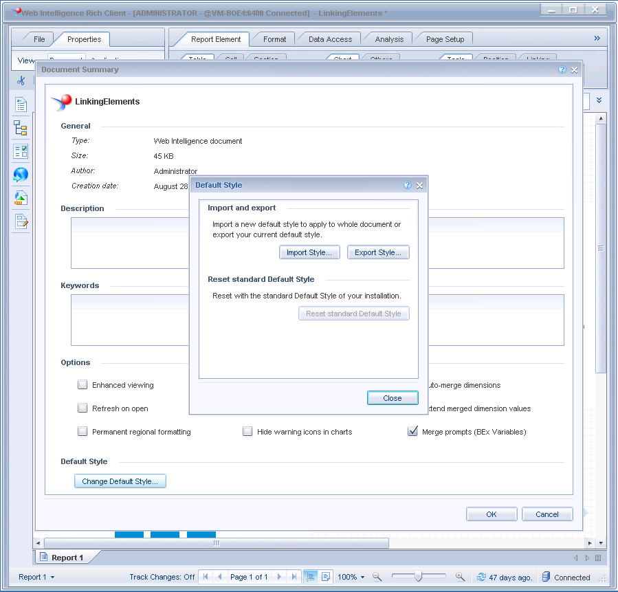Click the "Web Intelligence document" type value
618x592 pixels.
[x=198, y=141]
